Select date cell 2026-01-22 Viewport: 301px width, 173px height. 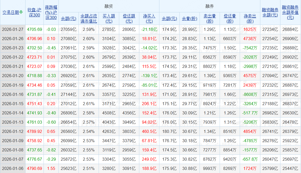[13, 57]
